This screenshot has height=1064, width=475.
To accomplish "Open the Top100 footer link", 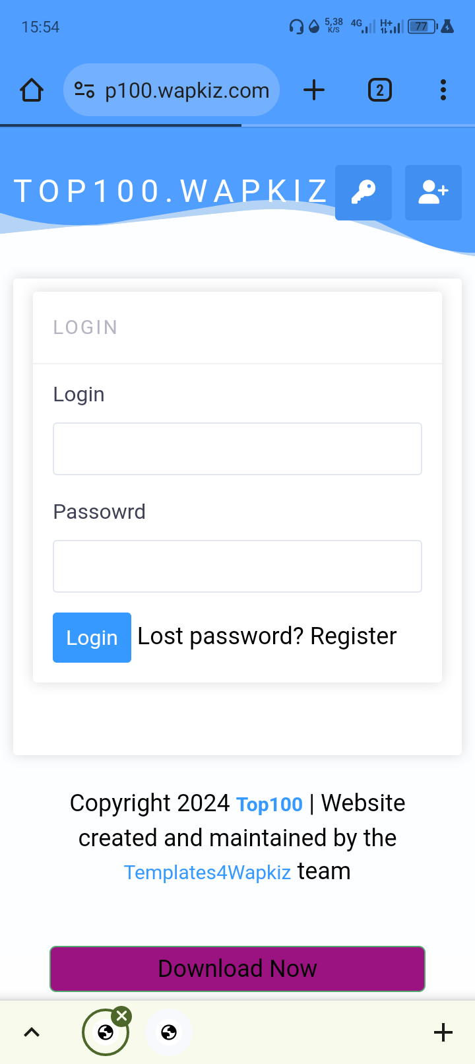I will pos(269,805).
